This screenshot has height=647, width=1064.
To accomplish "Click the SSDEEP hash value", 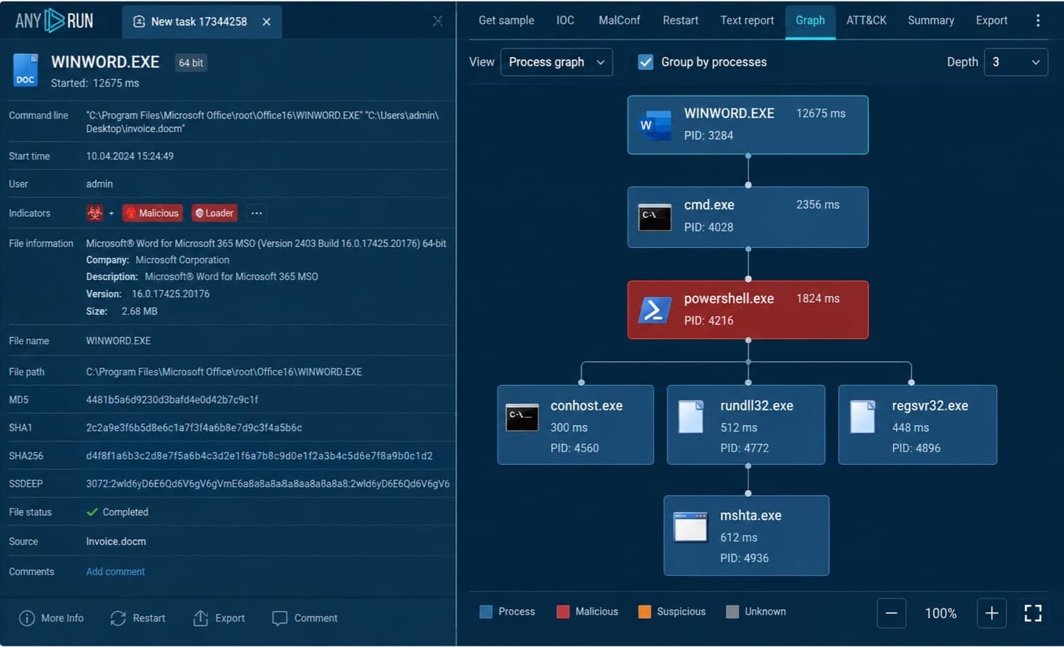I will pos(268,483).
